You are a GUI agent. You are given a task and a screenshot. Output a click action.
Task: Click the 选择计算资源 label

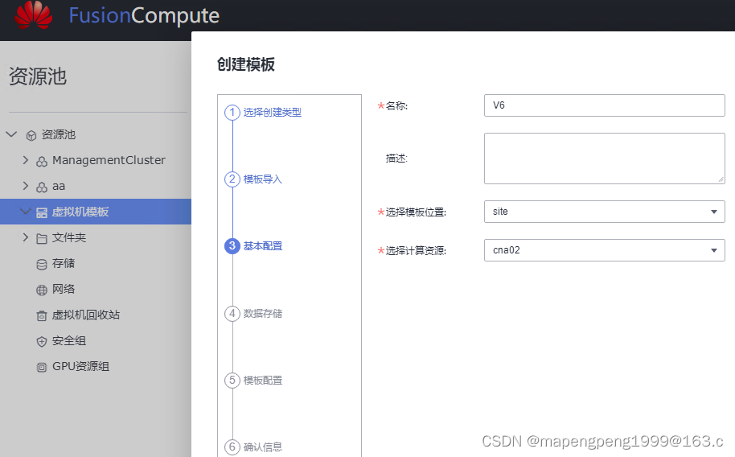pyautogui.click(x=415, y=251)
